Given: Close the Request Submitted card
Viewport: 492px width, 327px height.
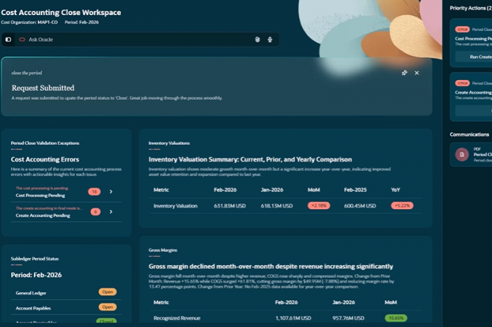Looking at the screenshot, I should (x=417, y=73).
